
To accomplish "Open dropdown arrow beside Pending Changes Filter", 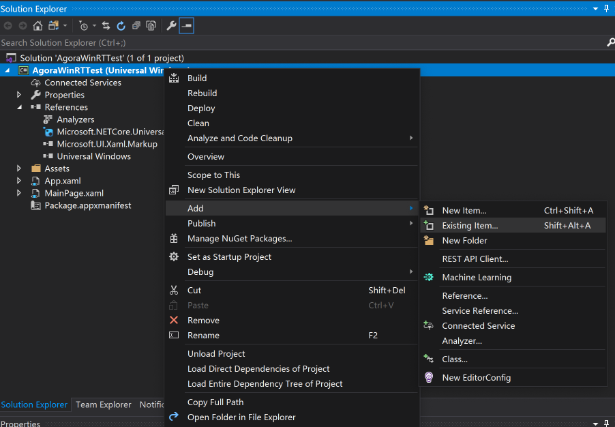I will click(x=95, y=26).
